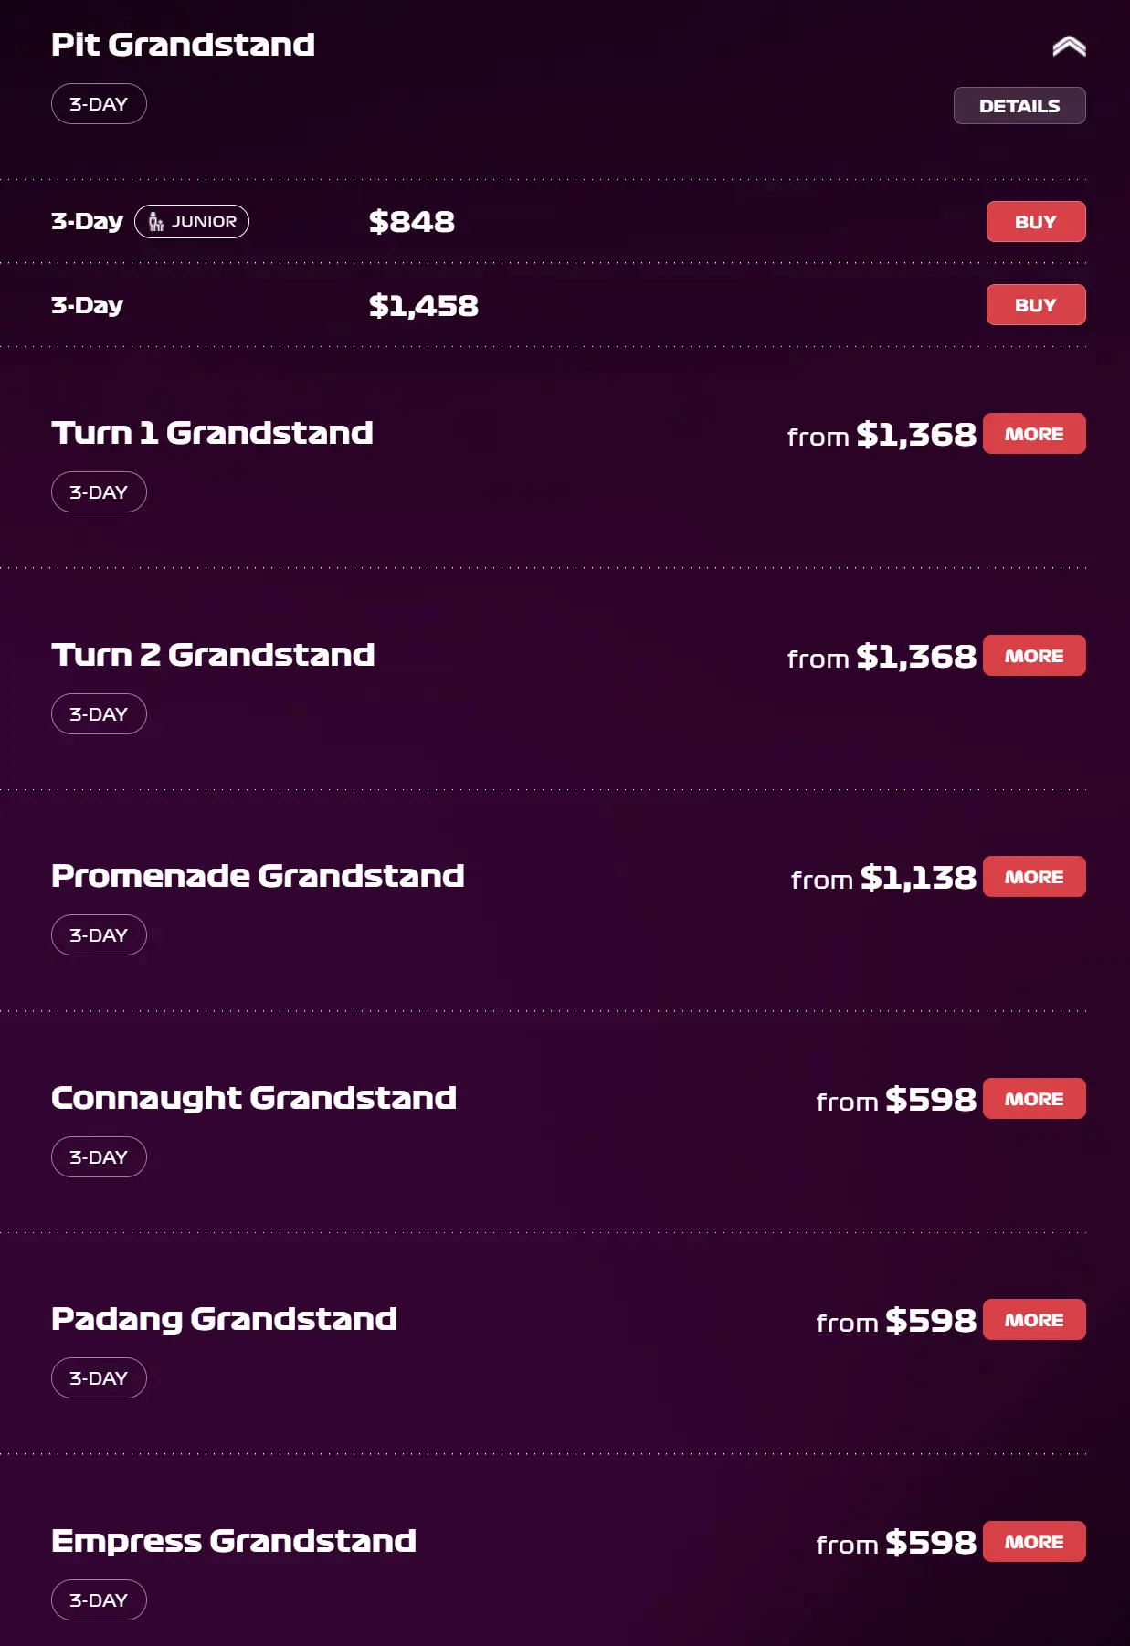Image resolution: width=1130 pixels, height=1646 pixels.
Task: Select the Promenade Grandstand heading
Action: point(258,876)
